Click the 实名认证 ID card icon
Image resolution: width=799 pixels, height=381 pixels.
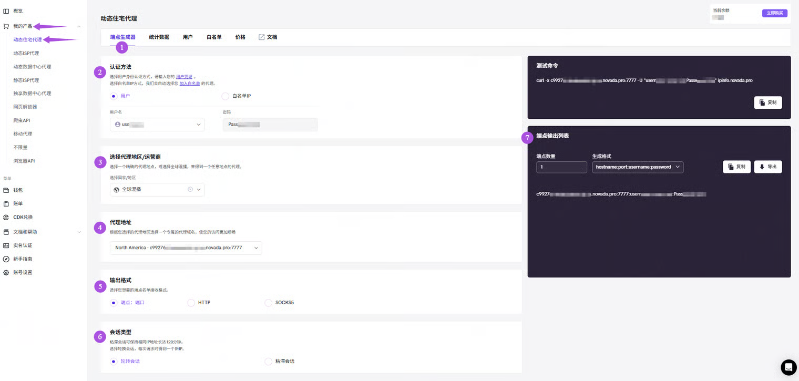[6, 245]
